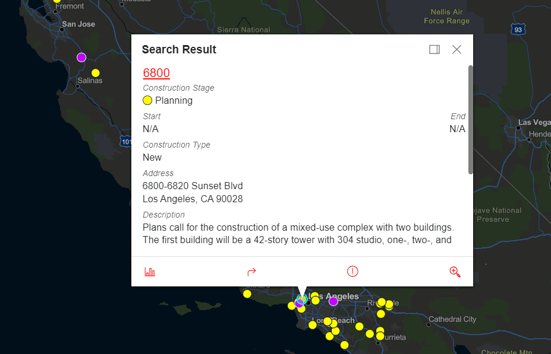This screenshot has width=551, height=354.
Task: Select the yellow marker above Salinas
Action: pyautogui.click(x=96, y=73)
